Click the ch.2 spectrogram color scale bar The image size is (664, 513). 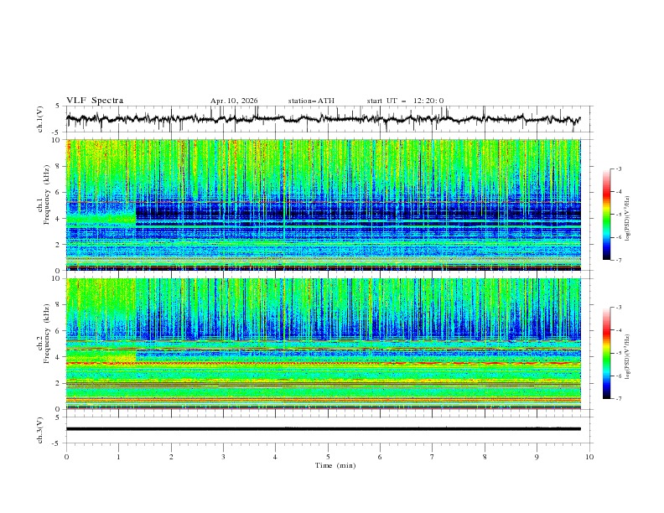coord(607,353)
